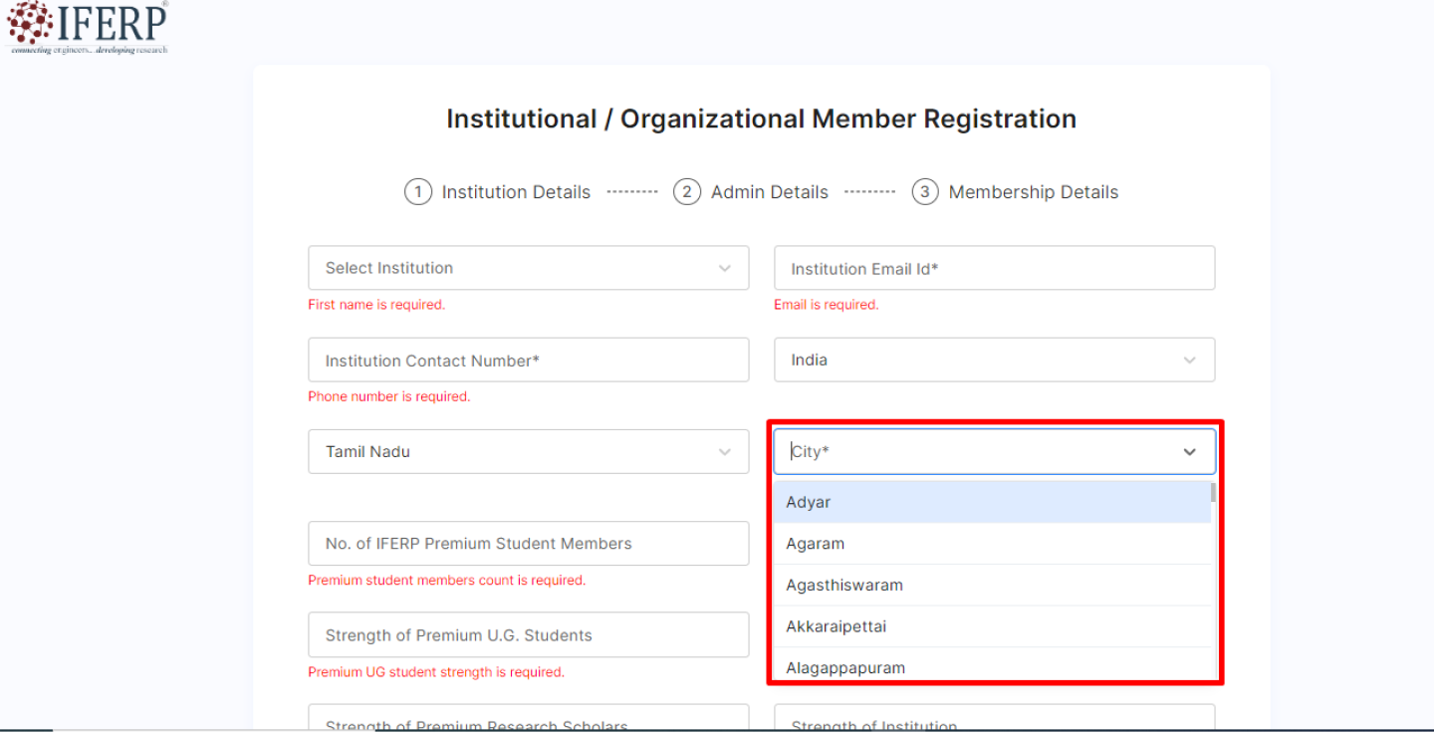Click the chevron on the India country dropdown

pyautogui.click(x=1189, y=360)
